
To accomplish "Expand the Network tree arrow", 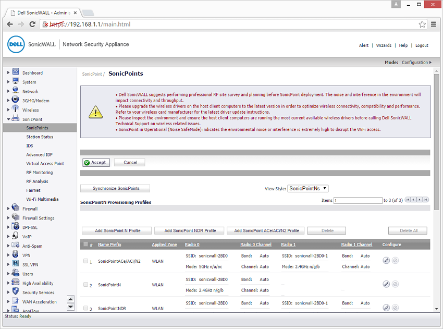I will tap(8, 91).
